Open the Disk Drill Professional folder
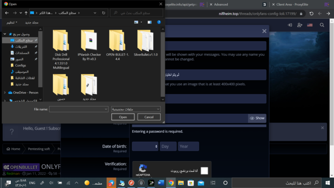This screenshot has width=334, height=188. click(x=61, y=49)
